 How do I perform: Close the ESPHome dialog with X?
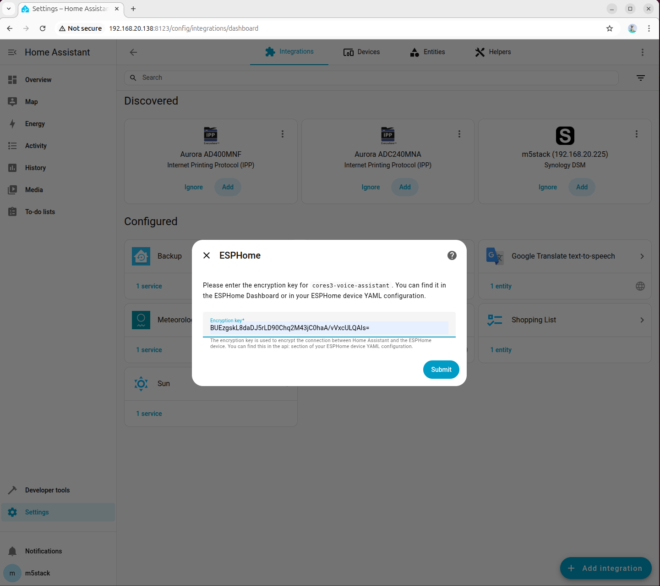pyautogui.click(x=207, y=255)
